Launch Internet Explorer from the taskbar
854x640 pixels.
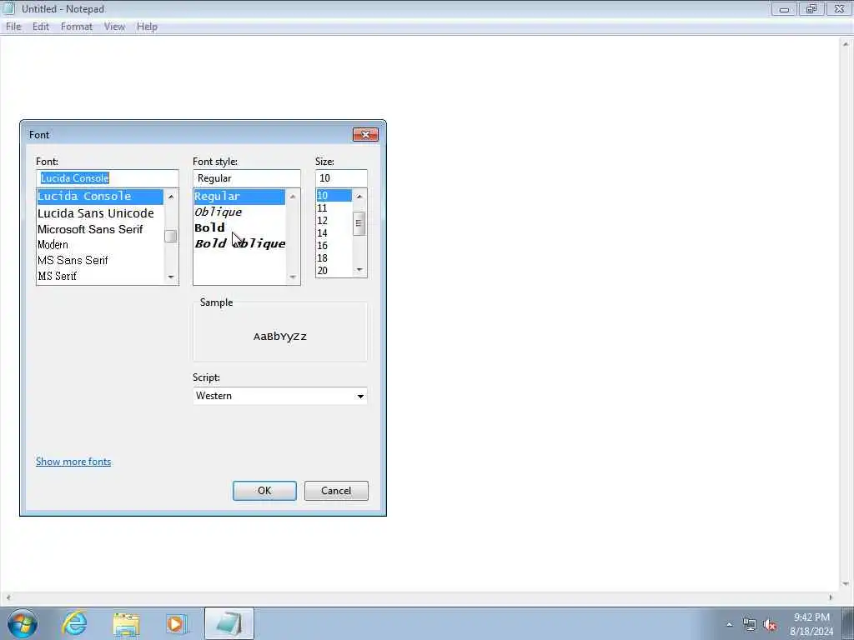(x=74, y=623)
